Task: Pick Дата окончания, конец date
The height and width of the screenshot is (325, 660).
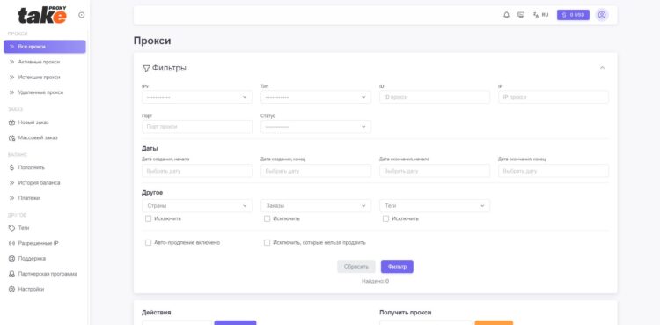Action: (x=554, y=171)
